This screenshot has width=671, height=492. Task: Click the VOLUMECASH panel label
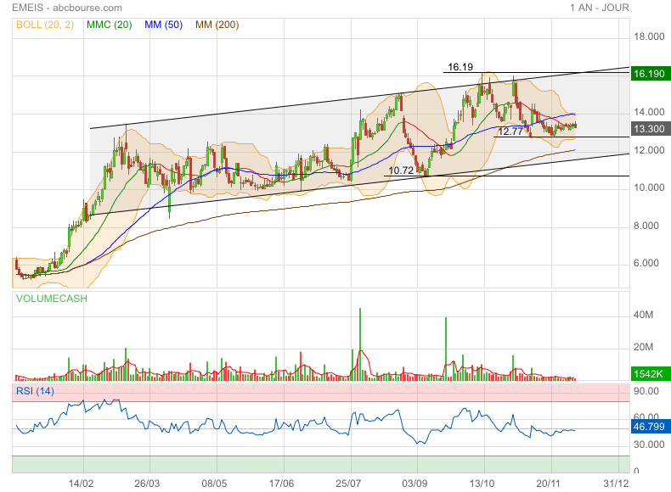pyautogui.click(x=51, y=299)
